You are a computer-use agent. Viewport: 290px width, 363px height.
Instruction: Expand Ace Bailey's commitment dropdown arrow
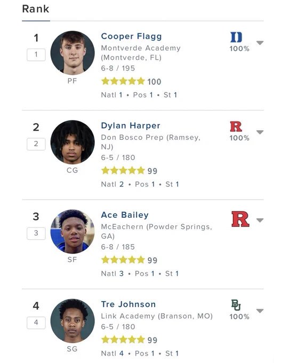coord(260,220)
